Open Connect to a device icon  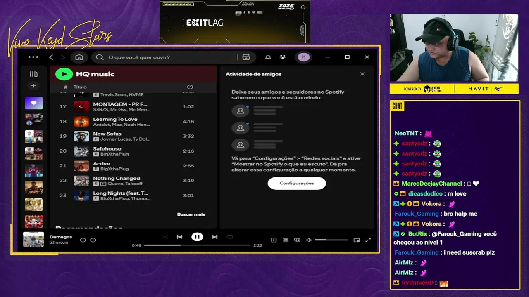tap(297, 240)
